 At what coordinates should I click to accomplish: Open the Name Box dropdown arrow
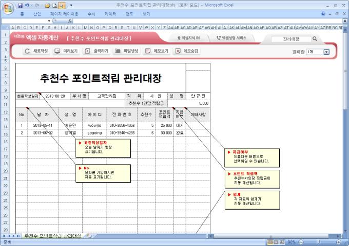pos(49,21)
